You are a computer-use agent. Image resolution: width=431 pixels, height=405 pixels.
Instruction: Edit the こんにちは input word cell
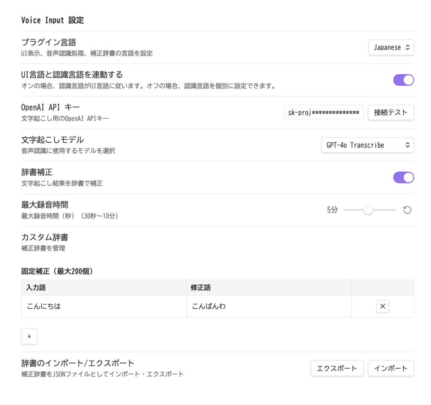pos(104,306)
